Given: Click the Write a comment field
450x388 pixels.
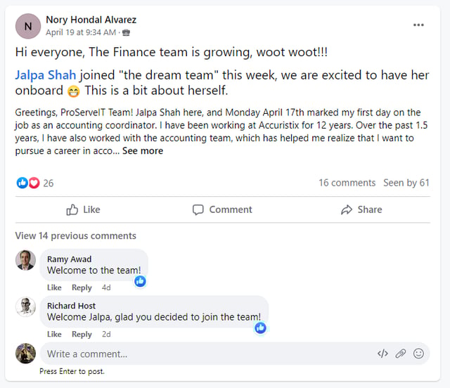Looking at the screenshot, I should pos(204,354).
